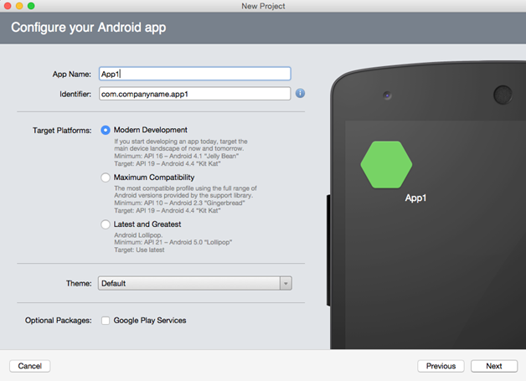The image size is (526, 381).
Task: Click the yellow minimize window button
Action: [19, 6]
